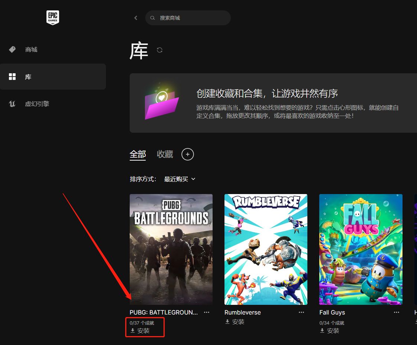Click the search magnifier icon
Image resolution: width=417 pixels, height=345 pixels.
click(x=152, y=18)
